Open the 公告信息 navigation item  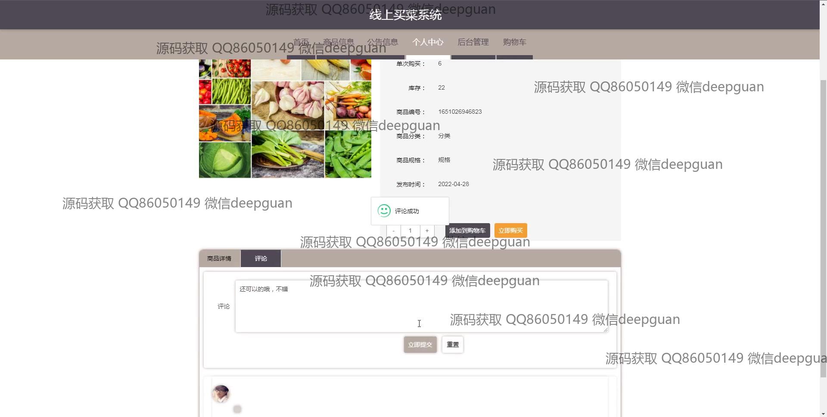[382, 42]
